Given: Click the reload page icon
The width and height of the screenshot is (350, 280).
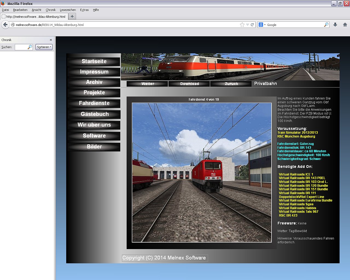Looking at the screenshot, I should pyautogui.click(x=252, y=25).
